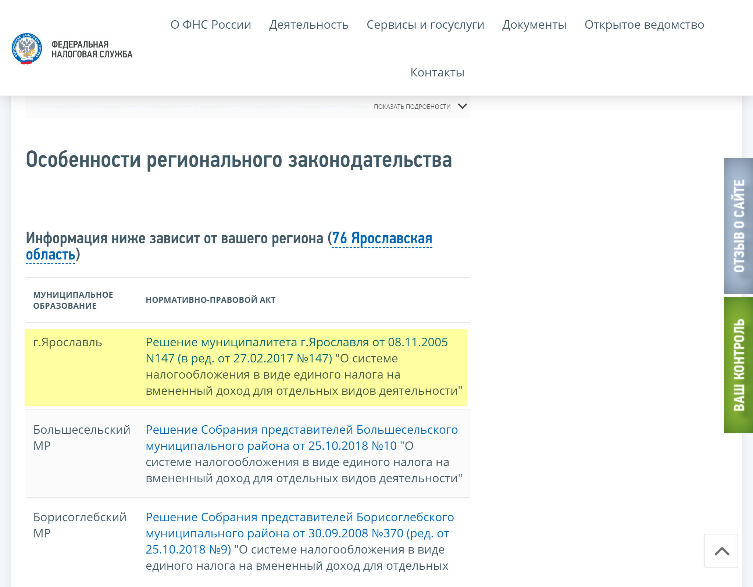Open the Большесельский district decision link
Image resolution: width=753 pixels, height=587 pixels.
tap(301, 437)
